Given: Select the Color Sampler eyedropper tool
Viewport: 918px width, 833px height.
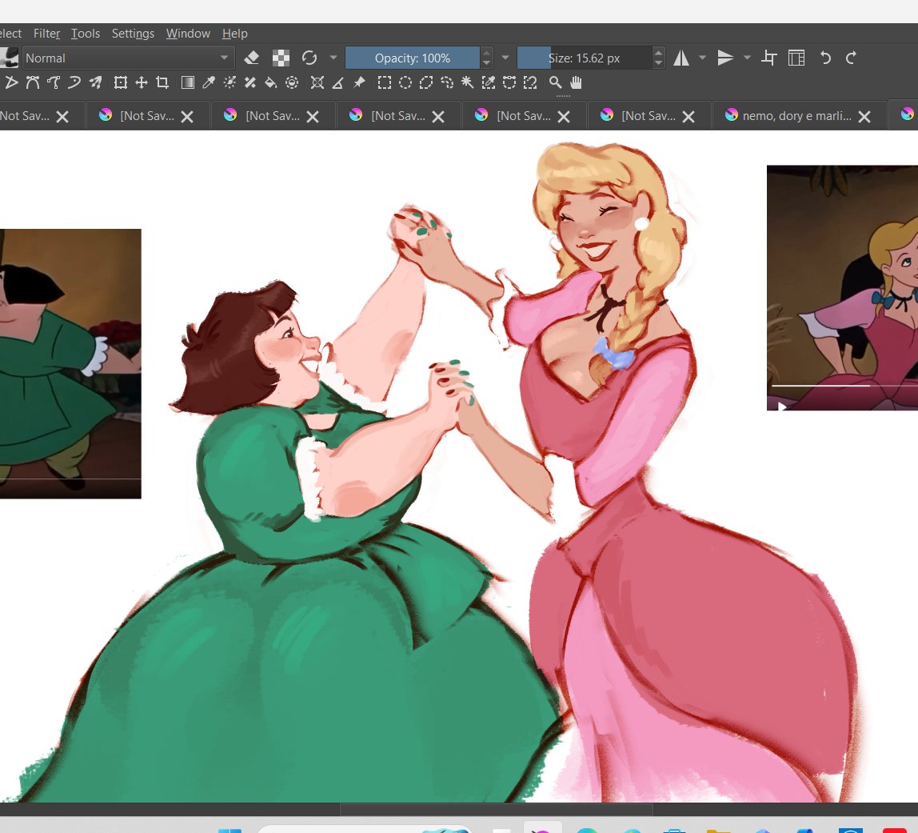Looking at the screenshot, I should click(x=209, y=82).
